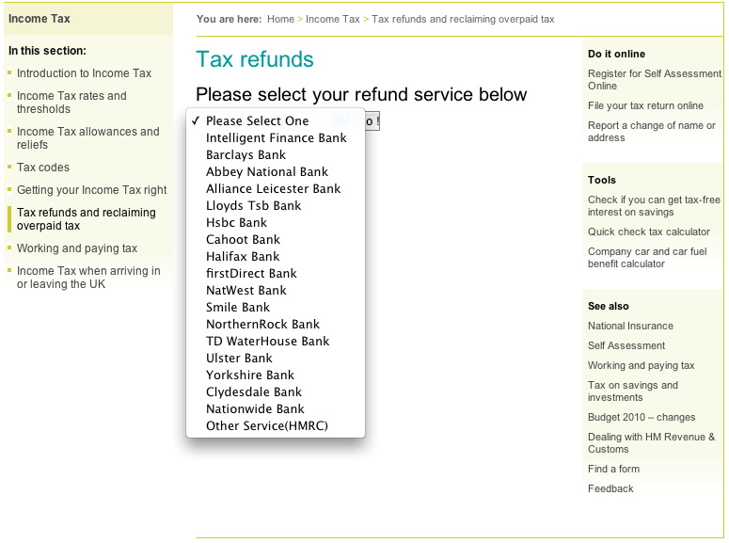The width and height of the screenshot is (729, 543).
Task: Pick Other Service(HMRC) from list
Action: coord(266,426)
